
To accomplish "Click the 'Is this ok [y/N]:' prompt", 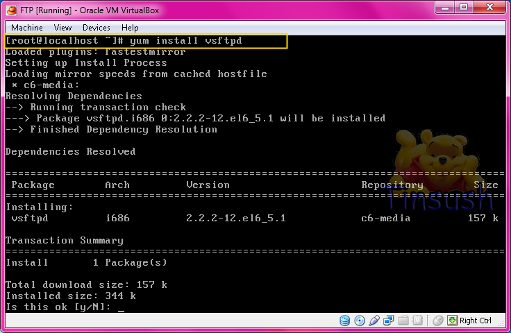I will 58,307.
